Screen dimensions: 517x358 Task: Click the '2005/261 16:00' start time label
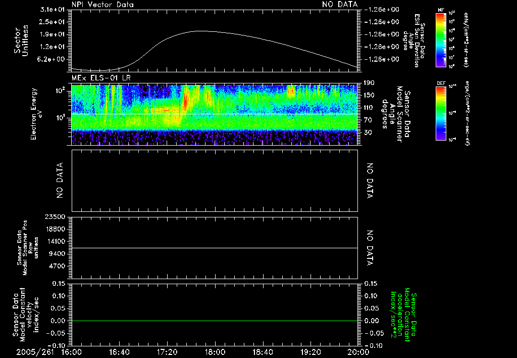[48, 352]
